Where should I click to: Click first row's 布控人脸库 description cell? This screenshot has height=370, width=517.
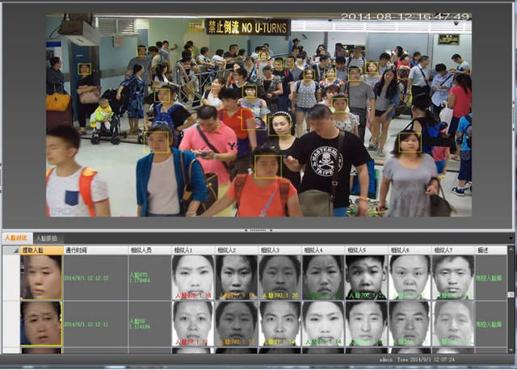[491, 278]
